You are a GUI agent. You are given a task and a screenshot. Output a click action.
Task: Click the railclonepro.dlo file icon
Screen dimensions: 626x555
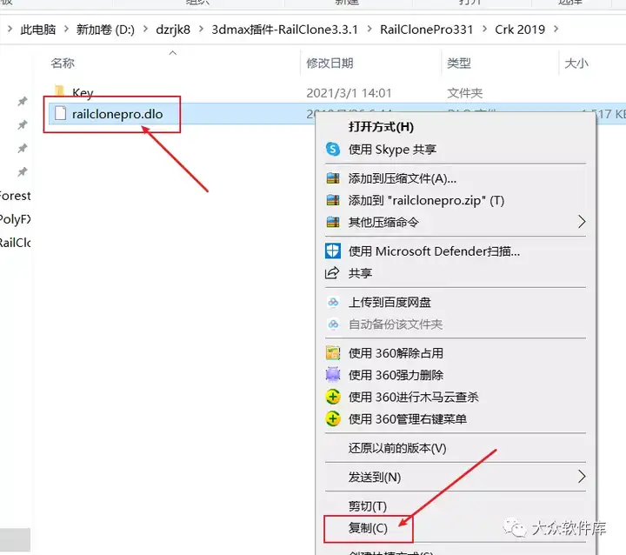click(x=60, y=113)
